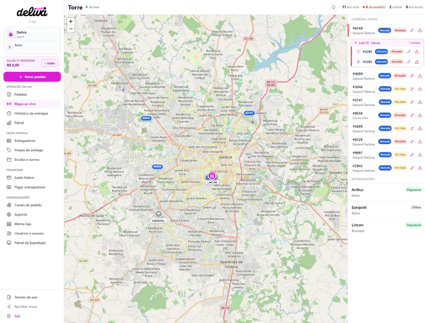Click the warning triangle icon for order #2943

point(420,168)
